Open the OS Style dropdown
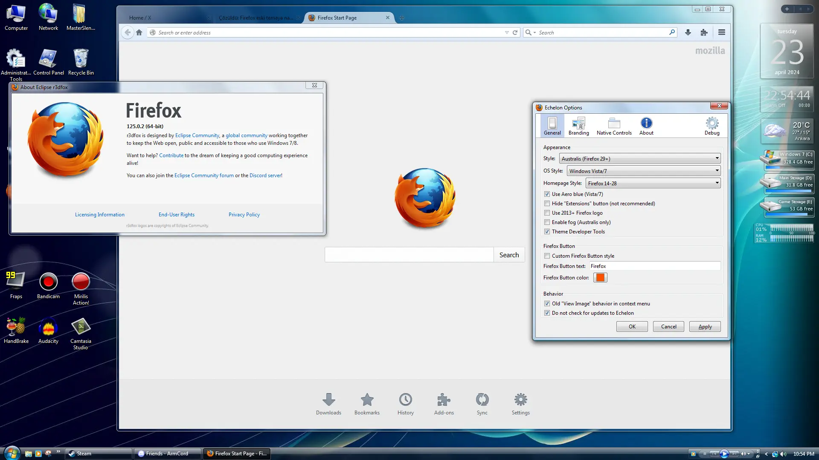 [x=644, y=171]
